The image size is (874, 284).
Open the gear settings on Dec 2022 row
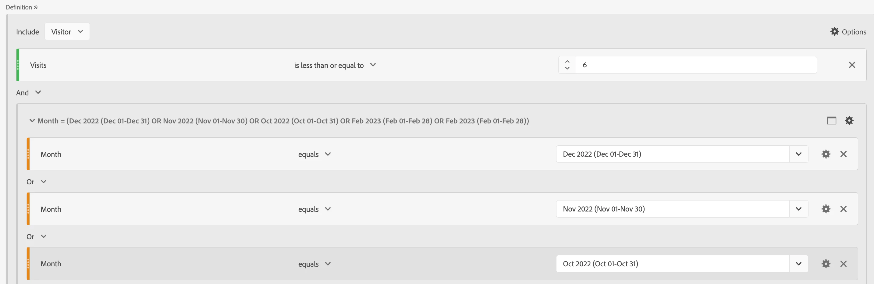pos(826,154)
